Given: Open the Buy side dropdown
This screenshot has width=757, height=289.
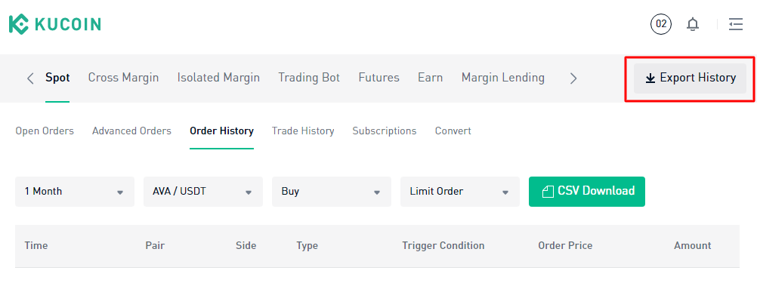Looking at the screenshot, I should pyautogui.click(x=331, y=192).
